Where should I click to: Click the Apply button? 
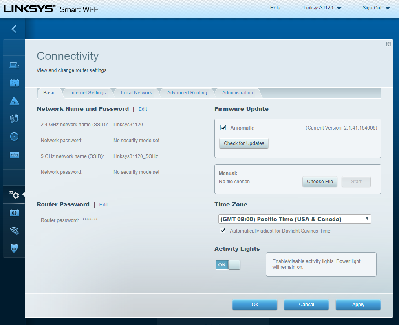click(x=358, y=305)
